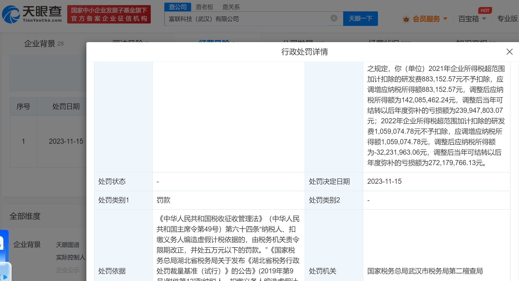Select the 查公司 search tab
The image size is (519, 281).
[178, 7]
